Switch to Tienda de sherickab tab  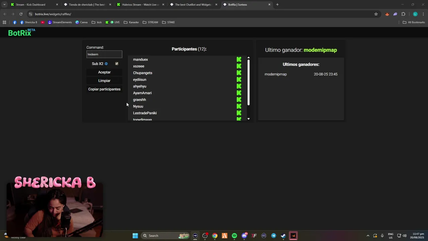pyautogui.click(x=87, y=5)
